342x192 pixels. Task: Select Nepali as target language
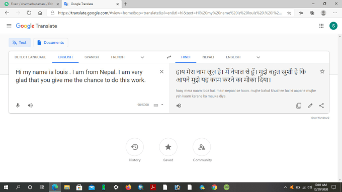[x=208, y=57]
